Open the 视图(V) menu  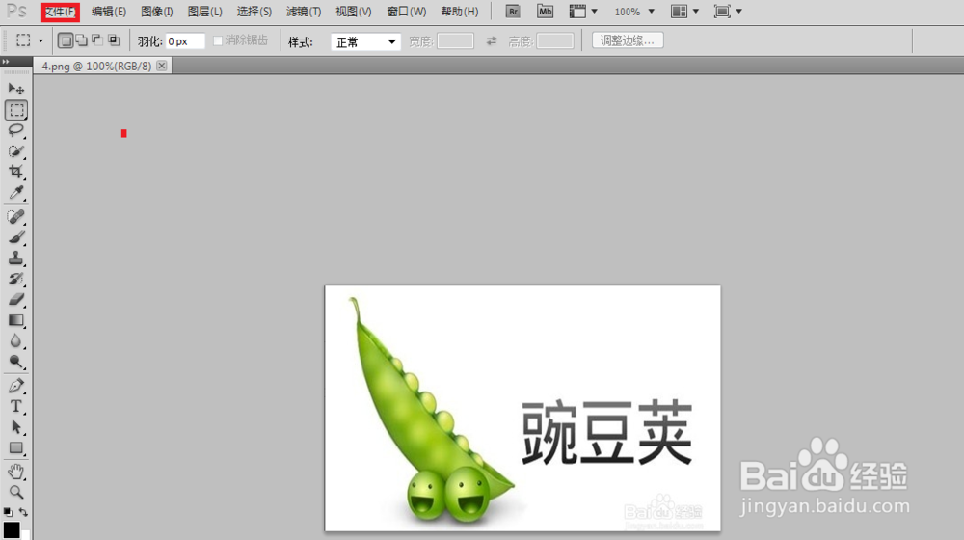354,12
